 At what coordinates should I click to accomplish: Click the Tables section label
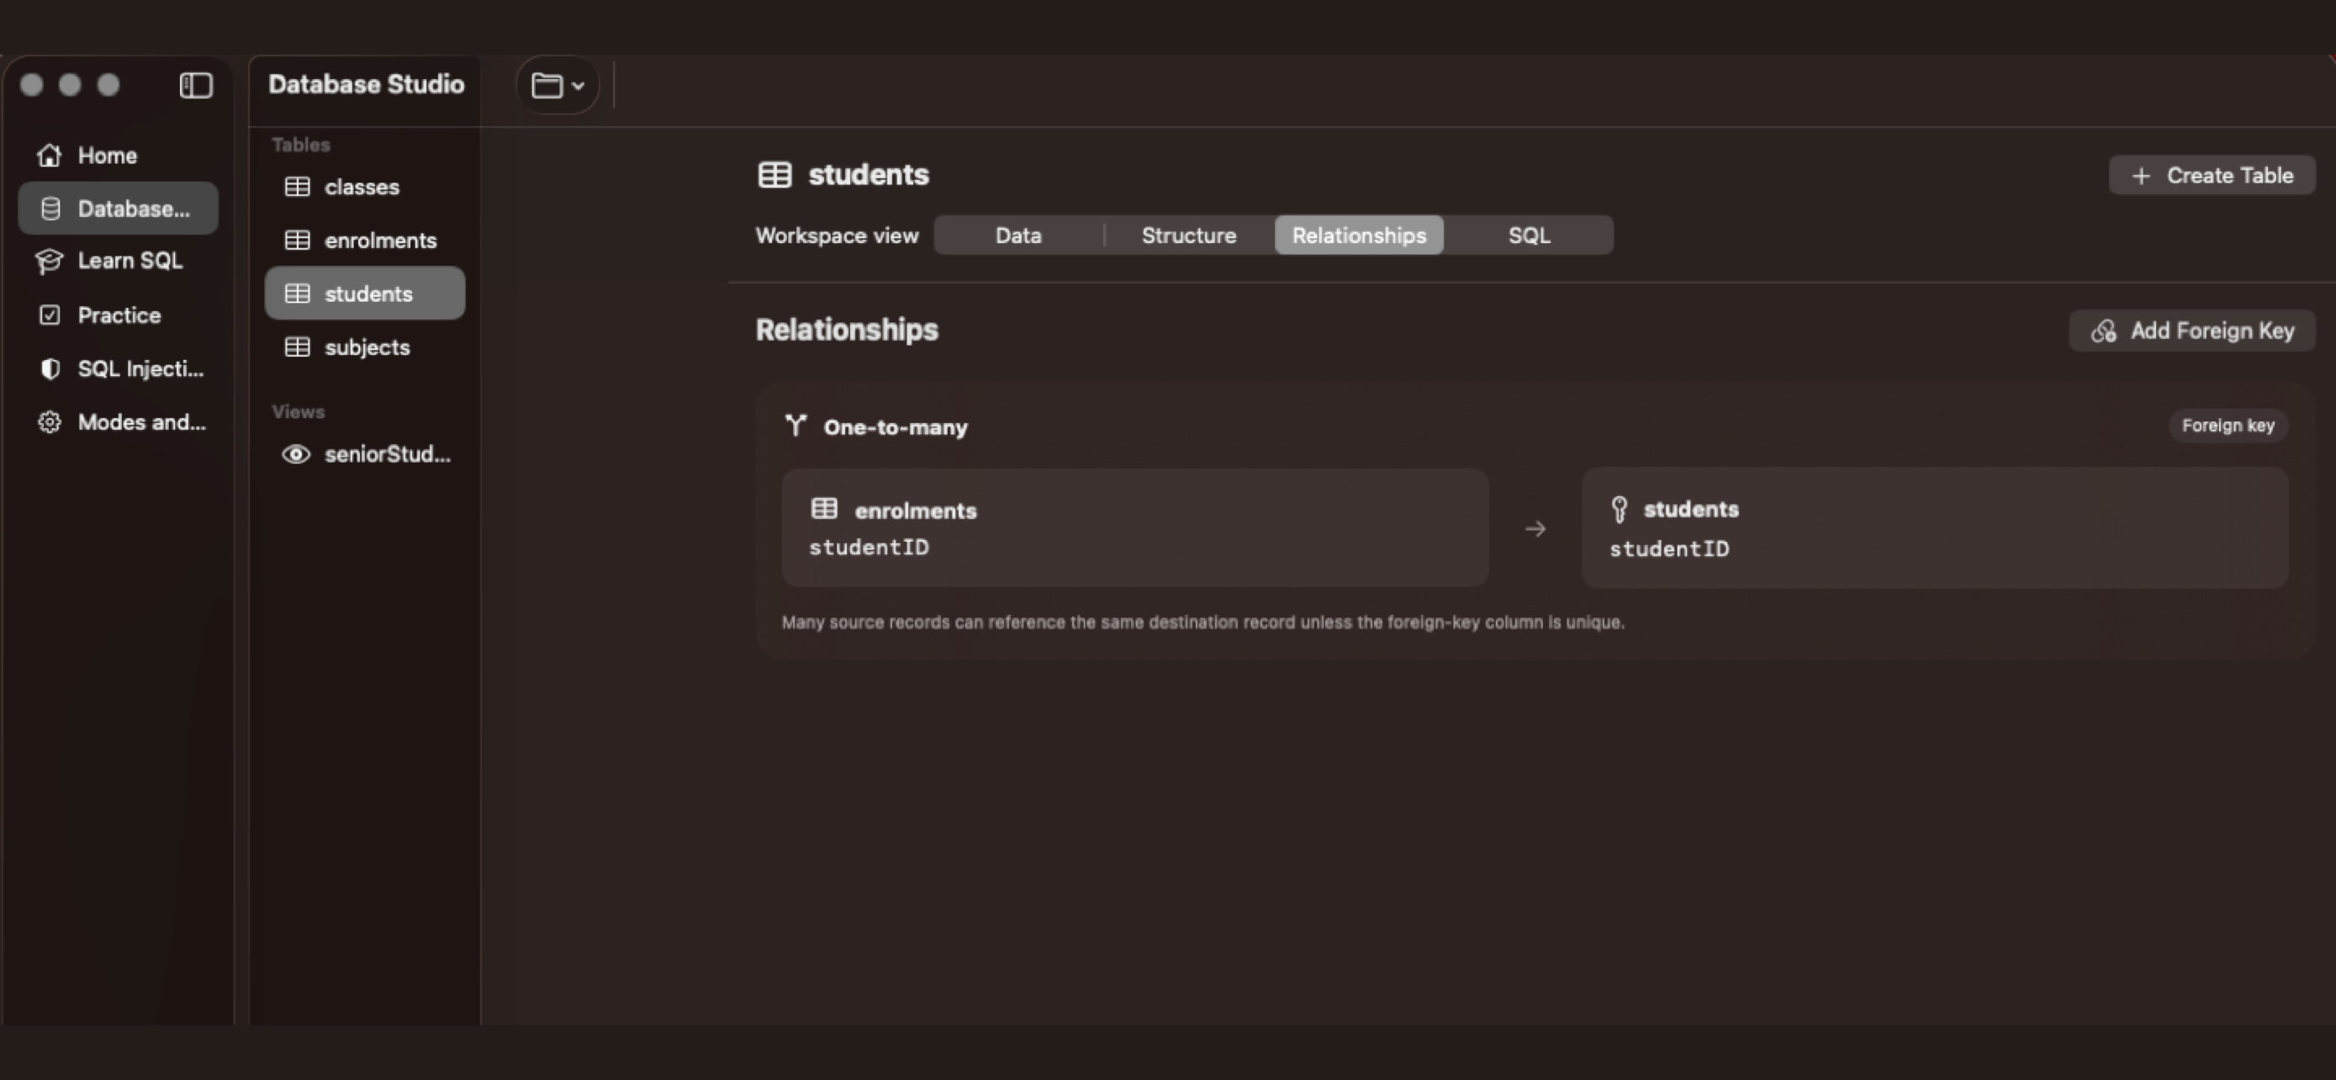tap(301, 145)
